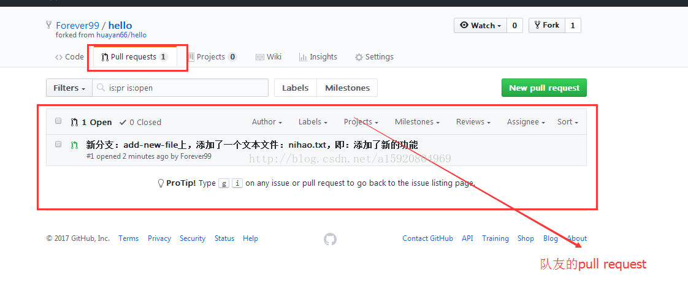
Task: Click the footer Help link
Action: pos(251,238)
